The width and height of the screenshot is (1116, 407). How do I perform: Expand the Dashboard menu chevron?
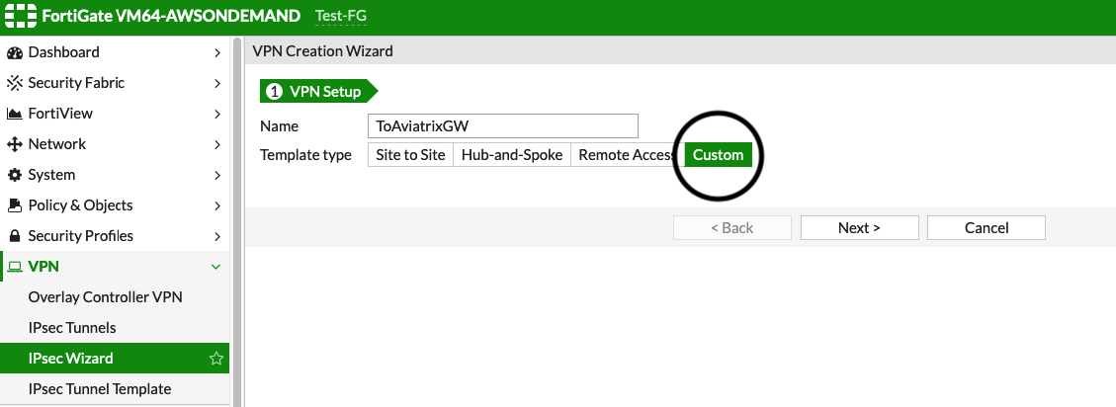click(216, 52)
